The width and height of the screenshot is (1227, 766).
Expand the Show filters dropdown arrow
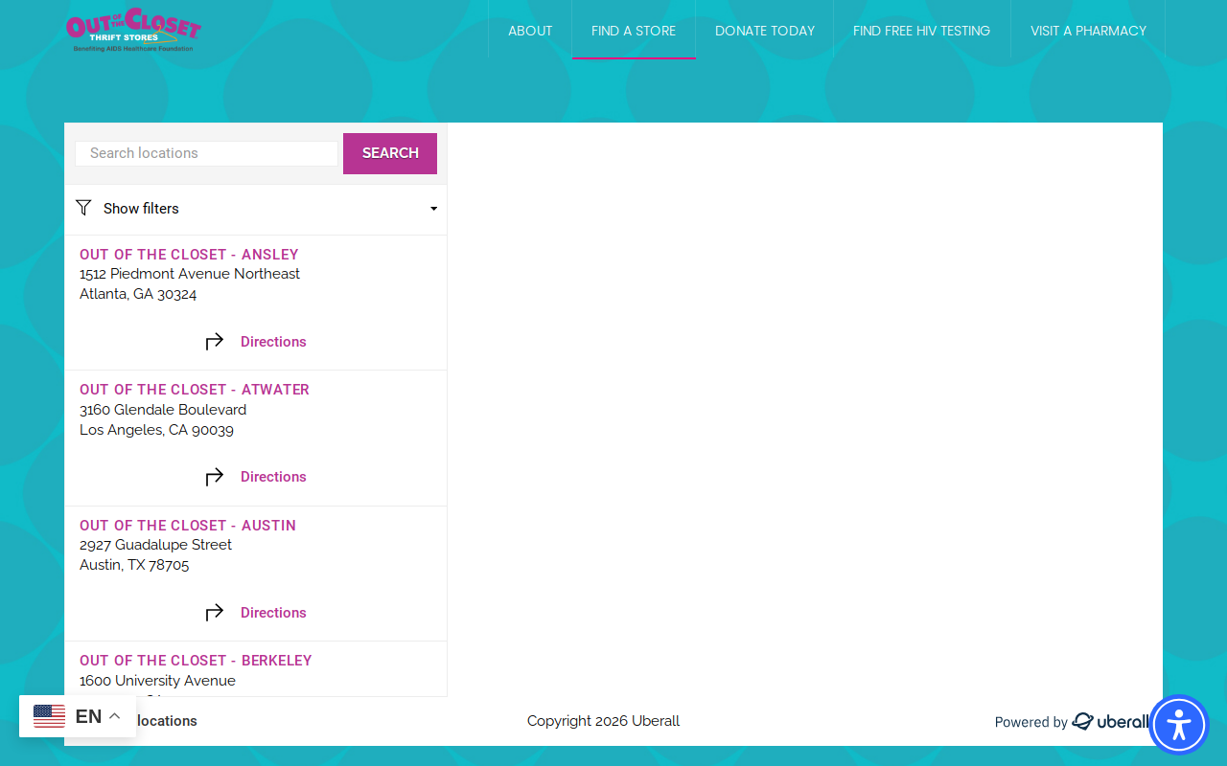tap(433, 209)
